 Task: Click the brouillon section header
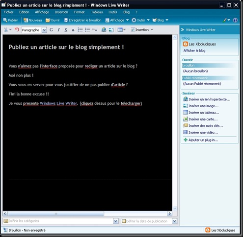(x=209, y=65)
